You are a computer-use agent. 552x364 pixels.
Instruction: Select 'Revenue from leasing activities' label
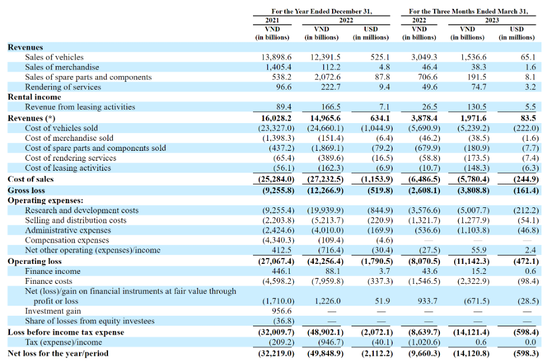coord(80,107)
